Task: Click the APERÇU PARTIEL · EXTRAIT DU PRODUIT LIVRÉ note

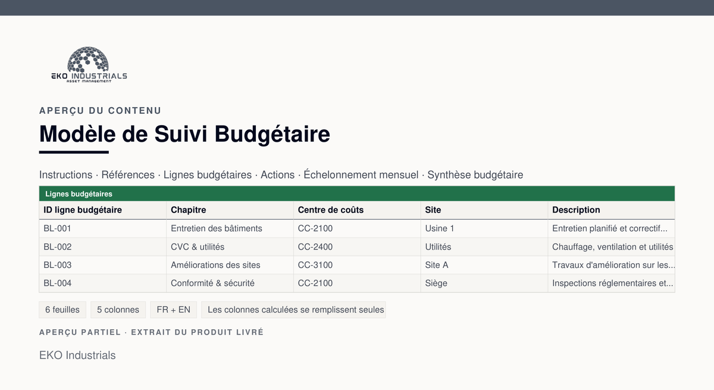Action: (x=151, y=332)
